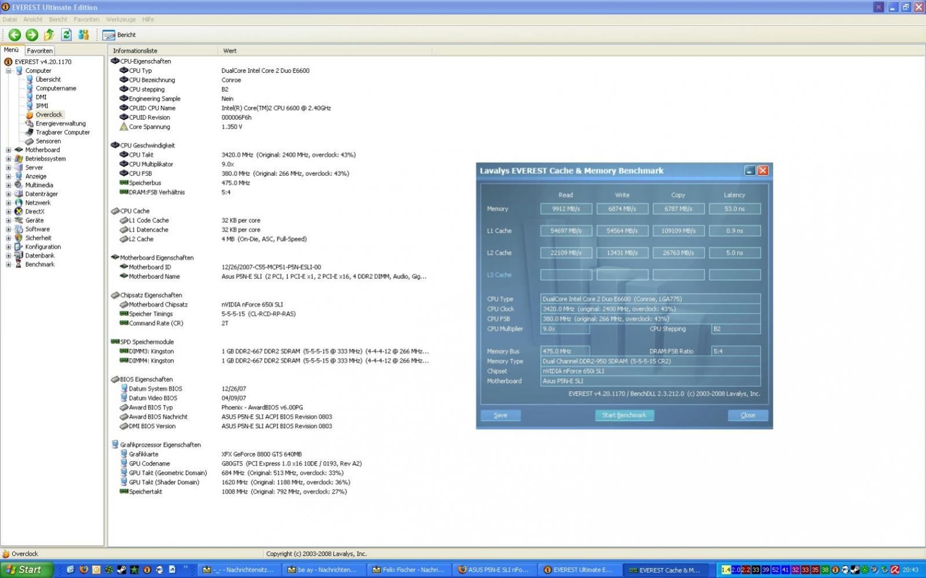Open the Hilfe menu
Image resolution: width=926 pixels, height=578 pixels.
coord(148,19)
